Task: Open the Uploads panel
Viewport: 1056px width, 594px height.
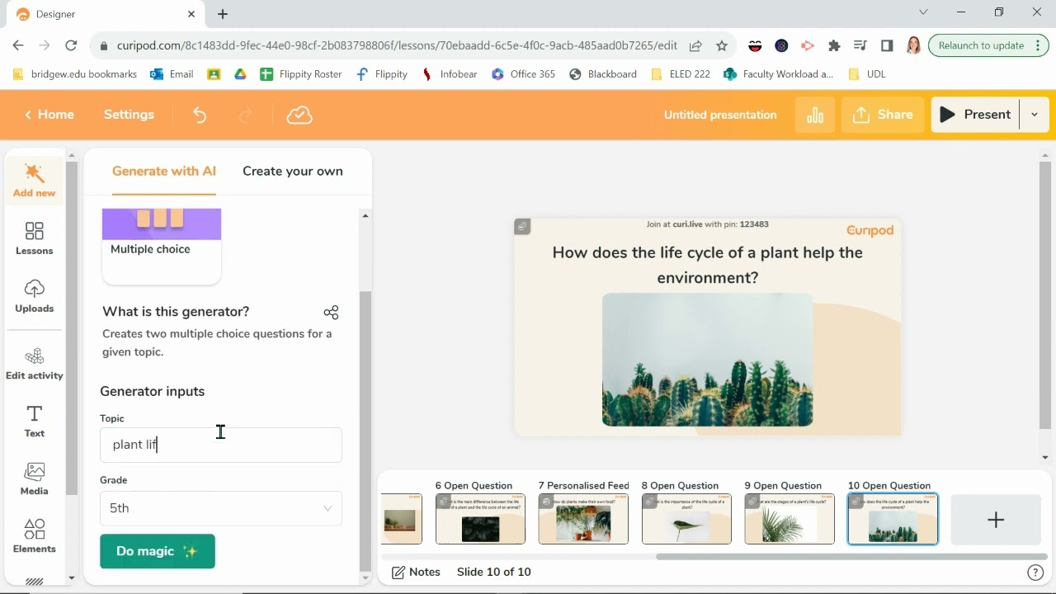Action: [34, 296]
